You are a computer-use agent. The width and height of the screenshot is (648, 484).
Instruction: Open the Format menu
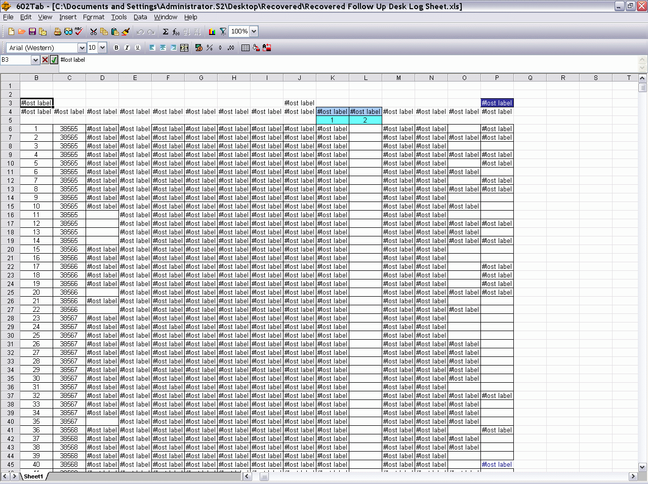pos(94,17)
